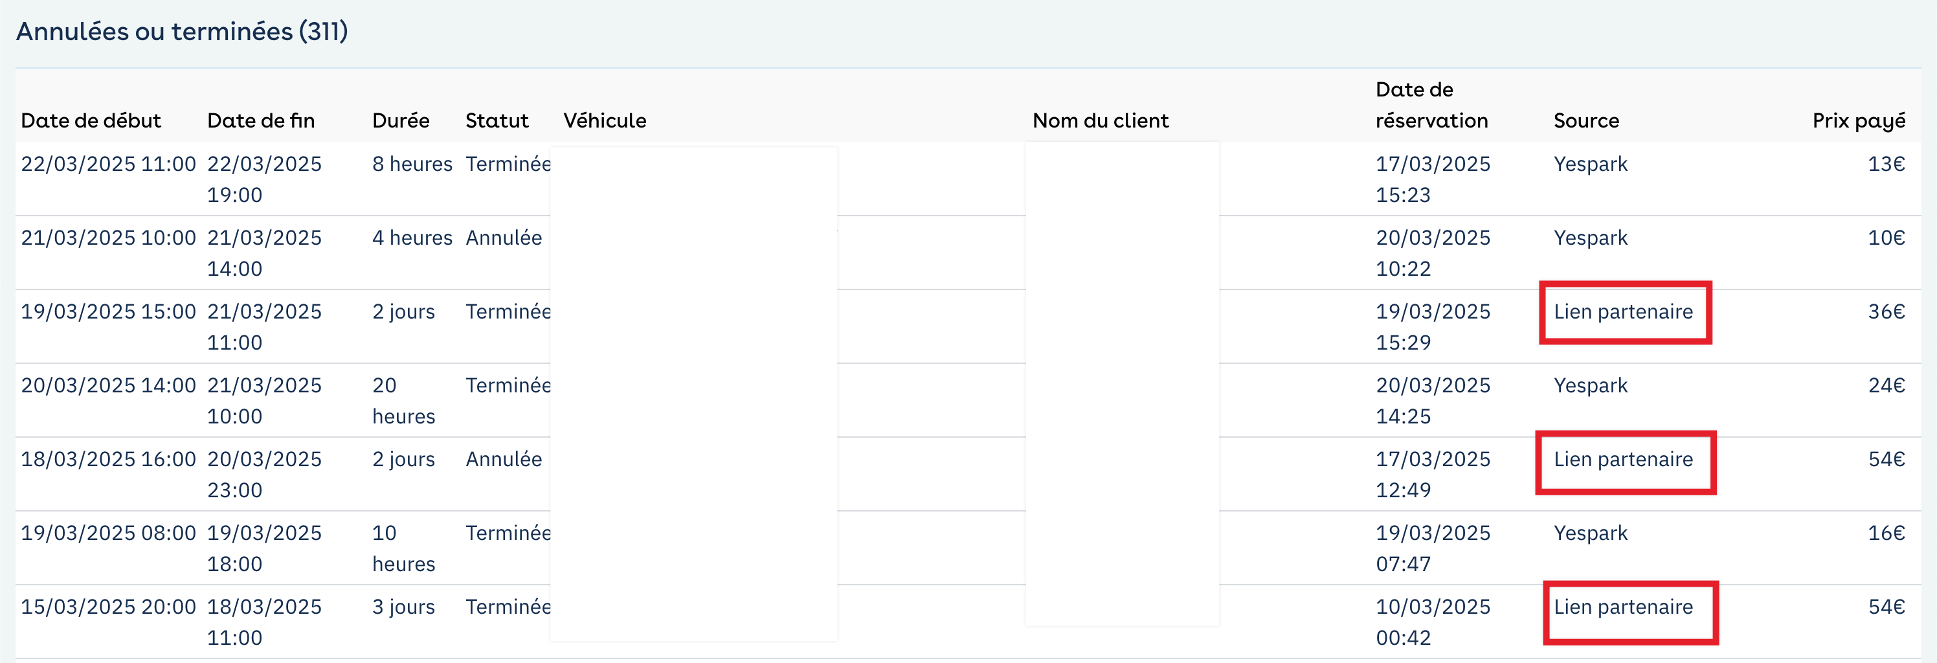Click the 10€ price cell
Viewport: 1937px width, 663px height.
1887,238
